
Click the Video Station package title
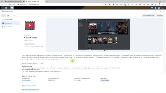point(31,38)
